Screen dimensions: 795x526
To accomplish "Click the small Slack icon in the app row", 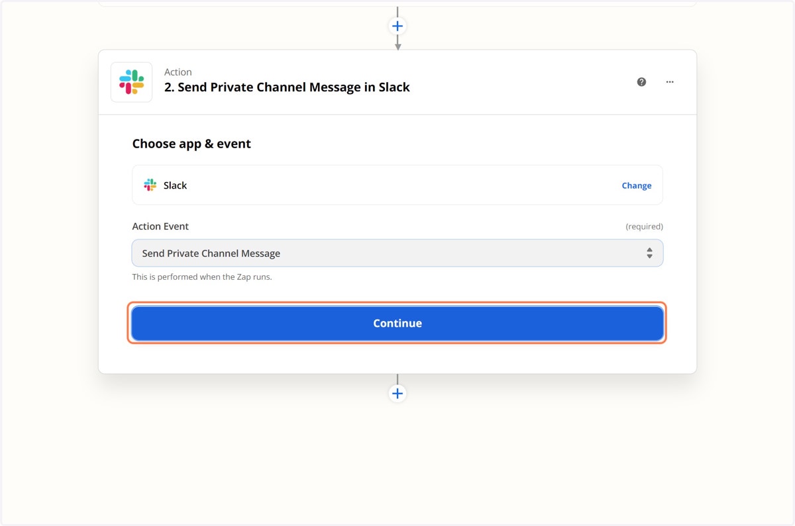I will pyautogui.click(x=150, y=185).
